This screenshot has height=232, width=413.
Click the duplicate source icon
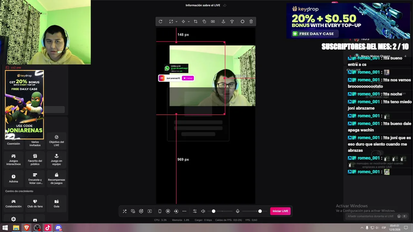click(x=204, y=22)
